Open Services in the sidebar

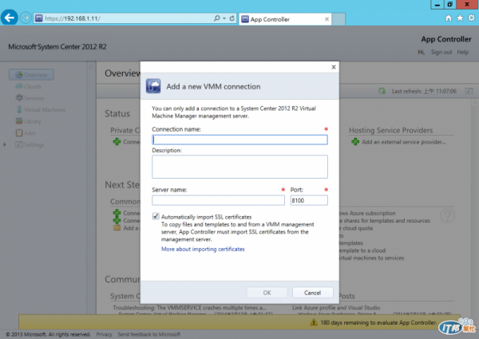pyautogui.click(x=34, y=98)
